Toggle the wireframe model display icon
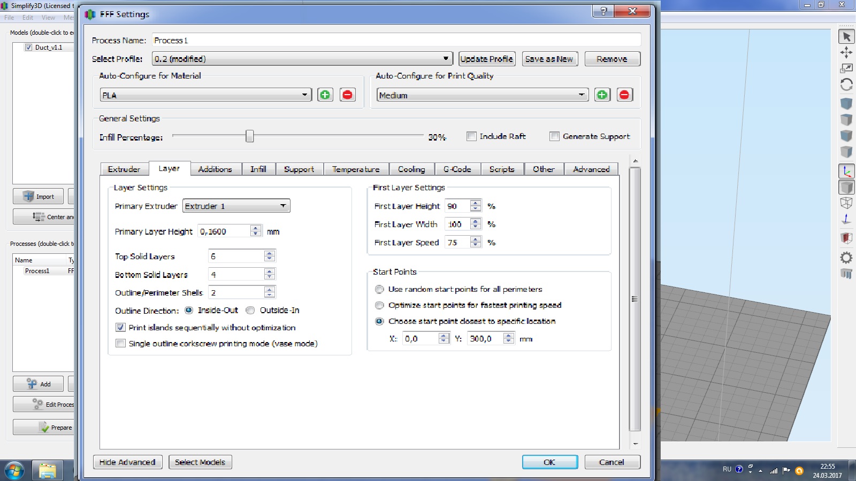This screenshot has width=856, height=481. pyautogui.click(x=846, y=203)
